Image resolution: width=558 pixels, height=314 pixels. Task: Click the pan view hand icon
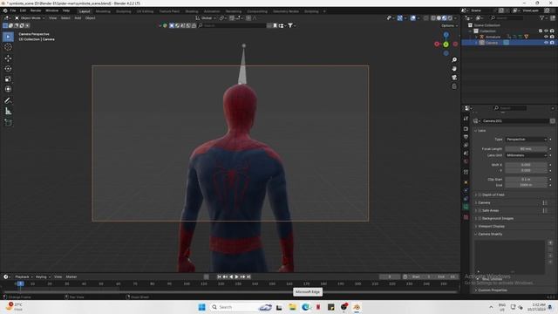coord(454,69)
